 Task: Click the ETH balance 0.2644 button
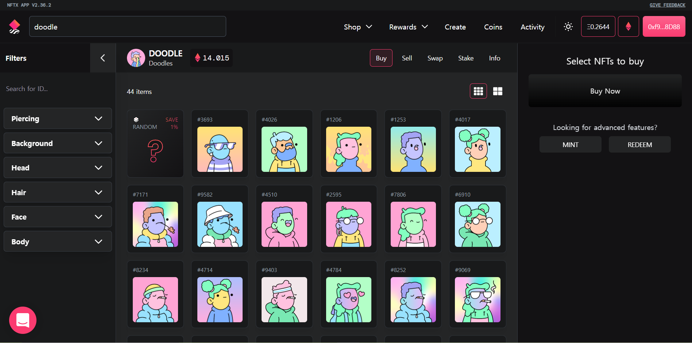tap(598, 27)
